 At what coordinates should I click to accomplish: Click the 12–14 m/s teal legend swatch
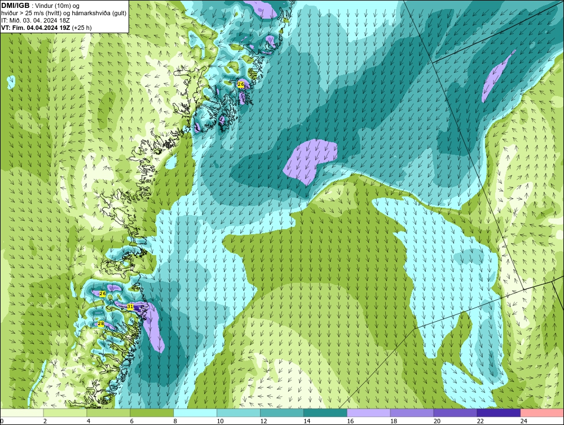(x=282, y=413)
